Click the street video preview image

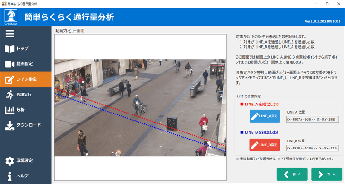[140, 108]
